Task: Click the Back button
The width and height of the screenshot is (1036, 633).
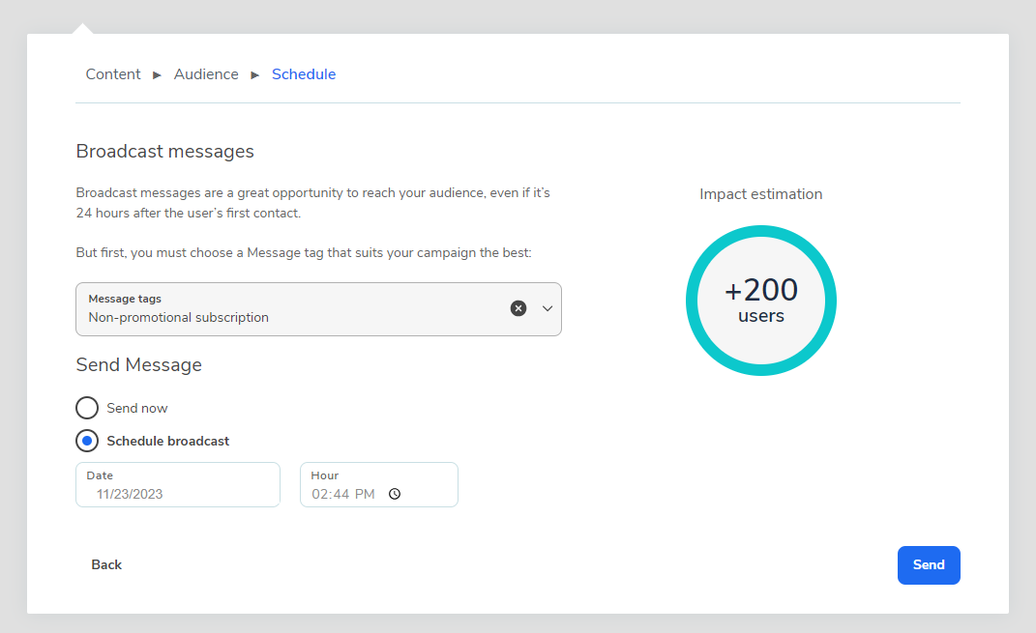Action: [106, 564]
